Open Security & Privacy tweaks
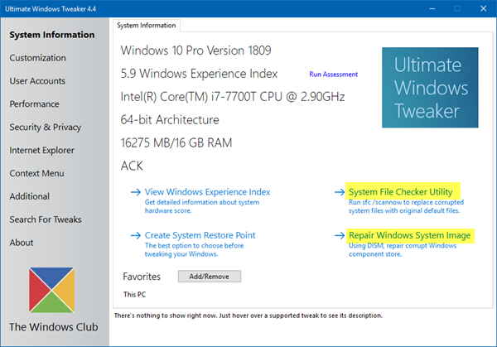Image resolution: width=497 pixels, height=347 pixels. pos(46,127)
